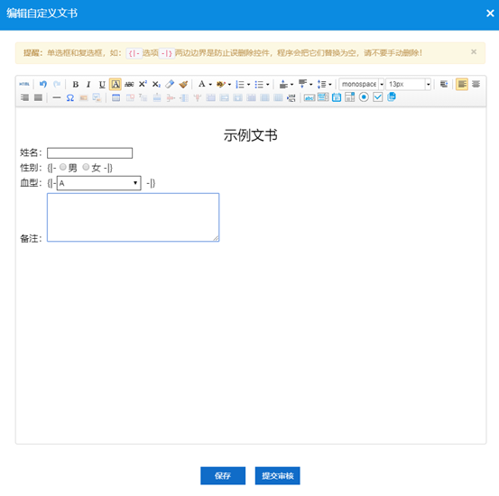
Task: Insert a checkbox control
Action: tap(378, 97)
